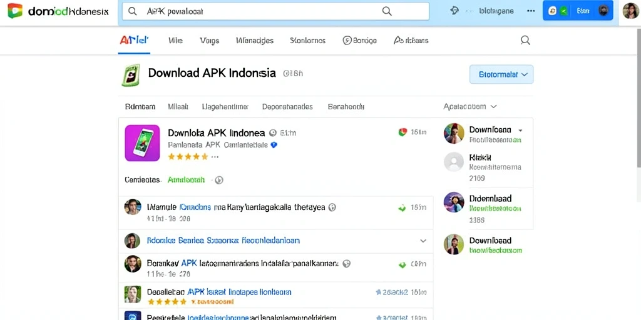
Task: Open the green 'Amdonah' link
Action: pos(186,179)
